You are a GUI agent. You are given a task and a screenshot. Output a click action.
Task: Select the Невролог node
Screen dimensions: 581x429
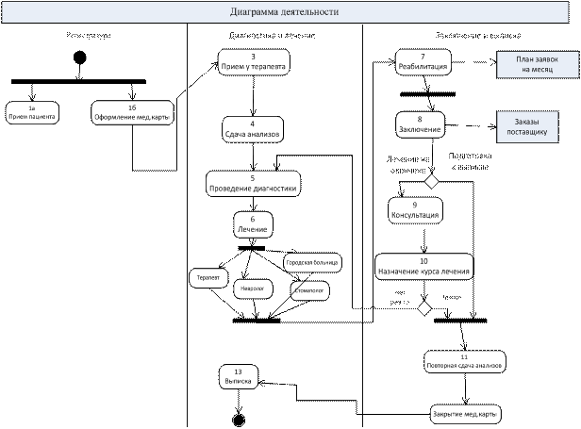[x=252, y=289]
